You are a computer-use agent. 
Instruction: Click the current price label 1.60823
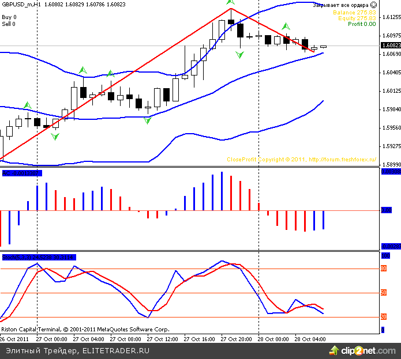[390, 45]
